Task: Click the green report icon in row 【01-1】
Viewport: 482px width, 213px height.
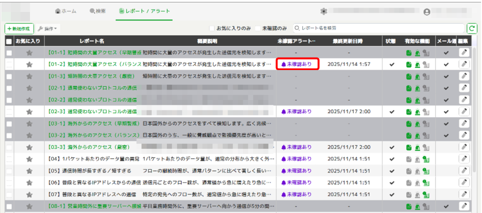Action: pyautogui.click(x=409, y=53)
